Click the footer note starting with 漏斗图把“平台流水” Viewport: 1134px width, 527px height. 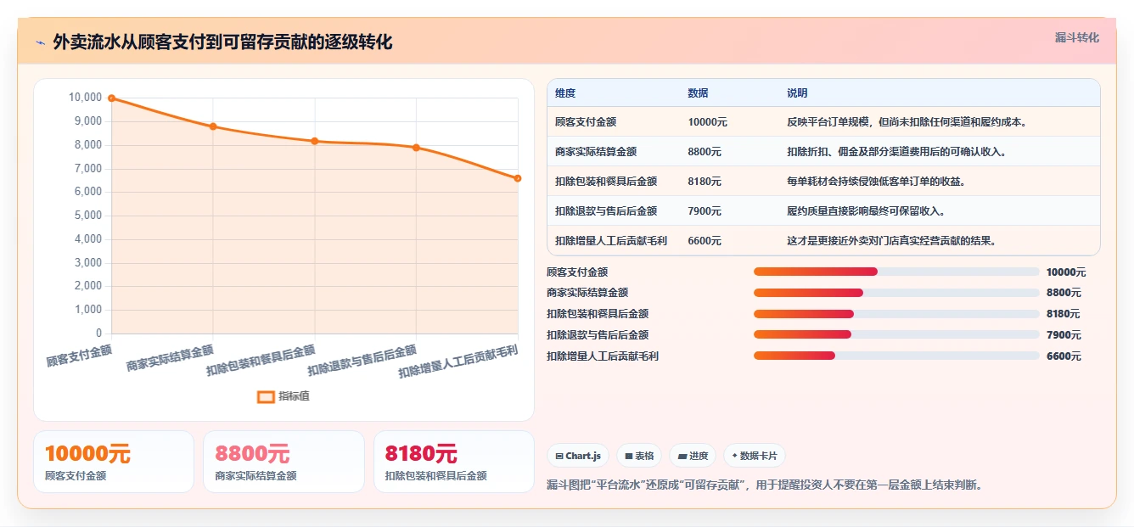tap(765, 485)
